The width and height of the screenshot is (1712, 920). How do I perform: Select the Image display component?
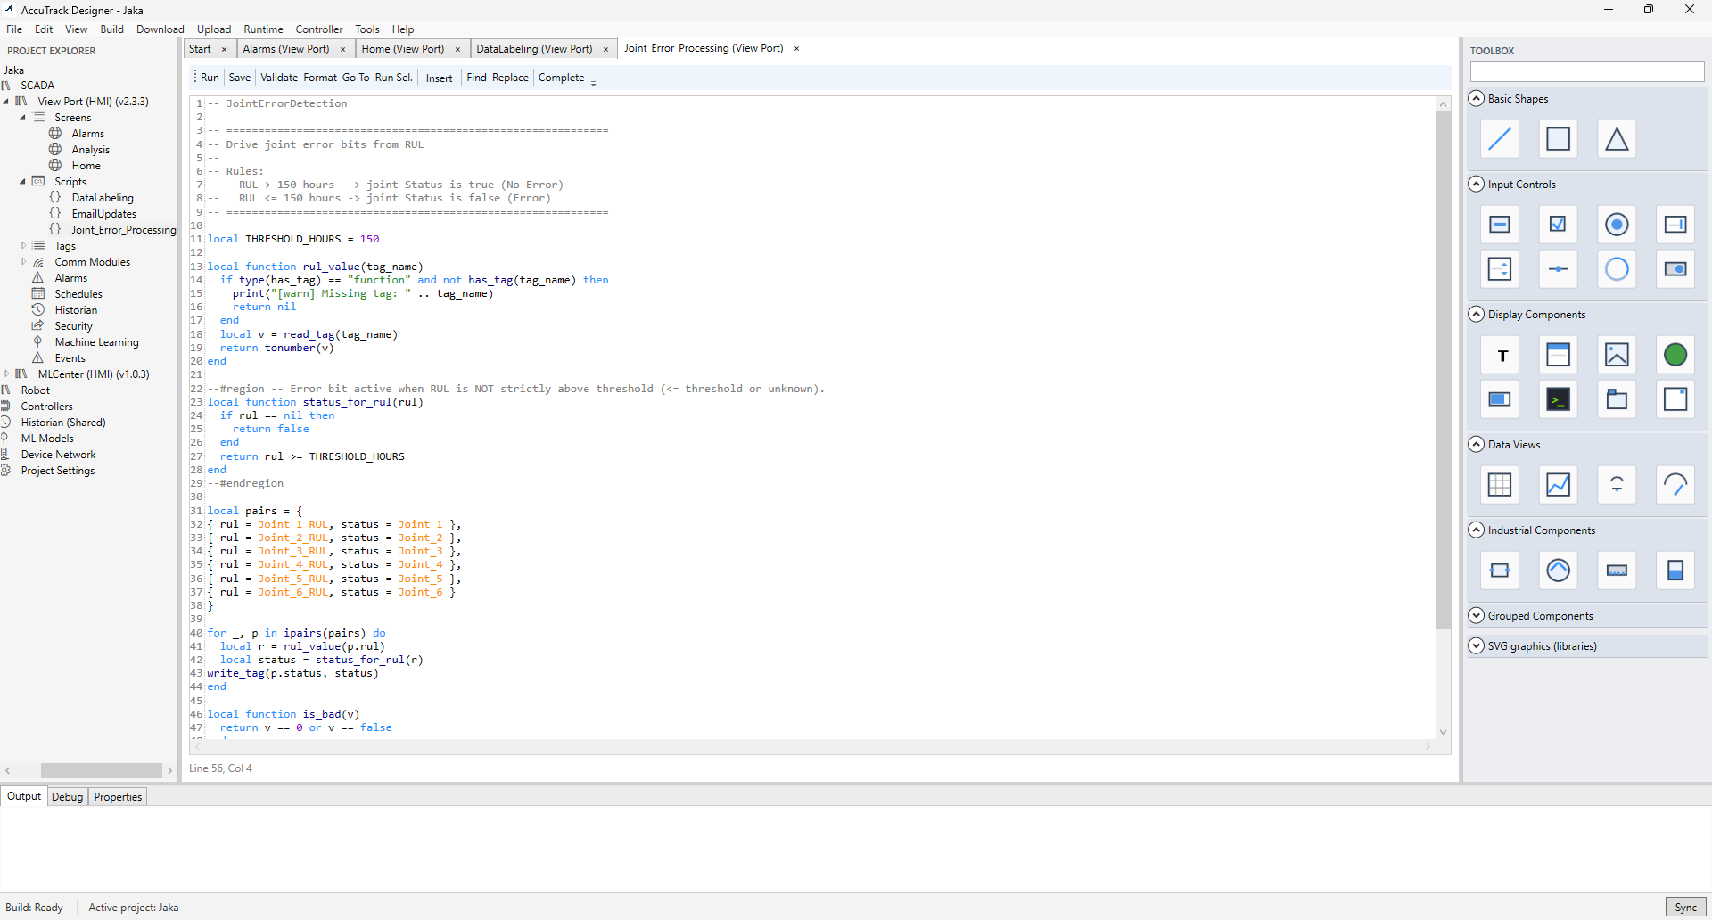[x=1617, y=355]
